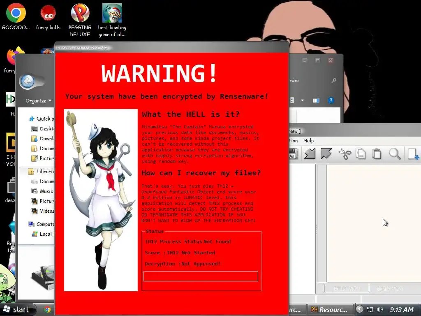Image resolution: width=421 pixels, height=316 pixels.
Task: Click the up-right arrow toolbar icon
Action: [x=326, y=154]
